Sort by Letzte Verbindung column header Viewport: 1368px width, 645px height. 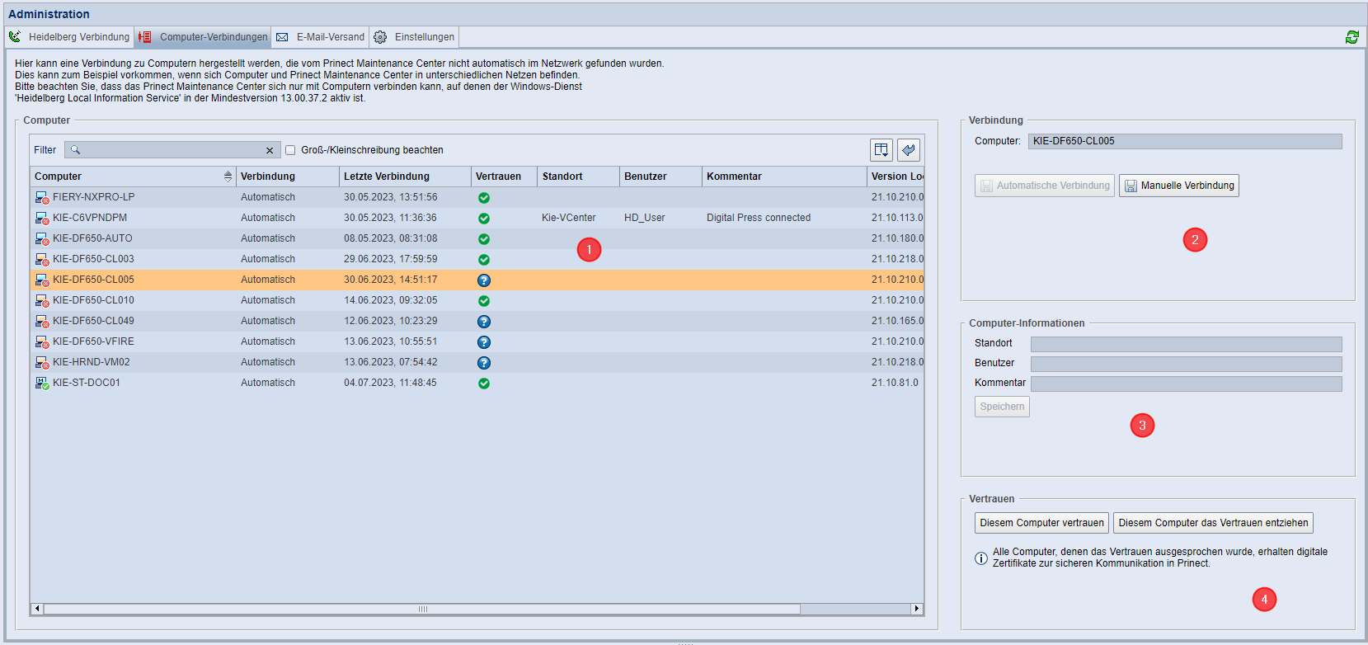405,177
